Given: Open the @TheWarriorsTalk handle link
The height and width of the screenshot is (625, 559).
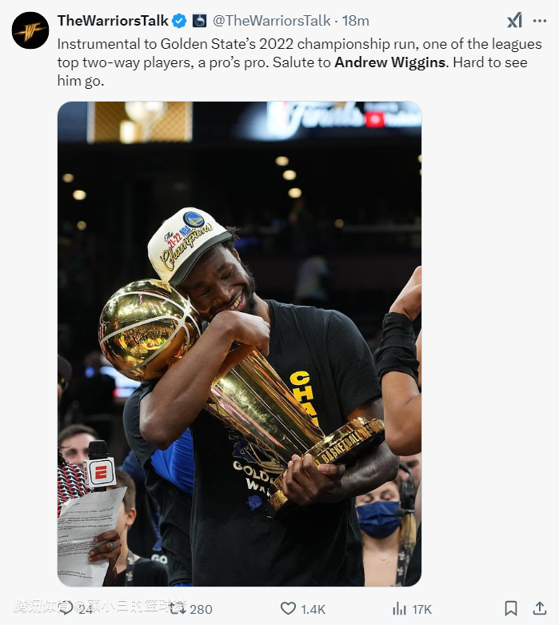Looking at the screenshot, I should tap(271, 21).
